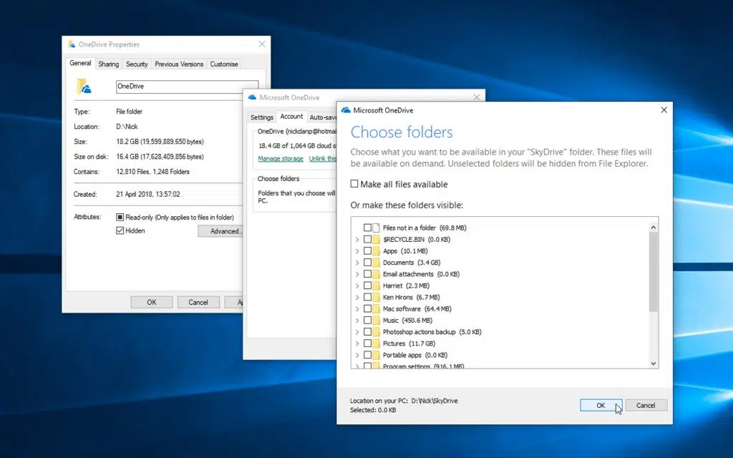733x458 pixels.
Task: Click the Apps folder icon
Action: pos(377,251)
